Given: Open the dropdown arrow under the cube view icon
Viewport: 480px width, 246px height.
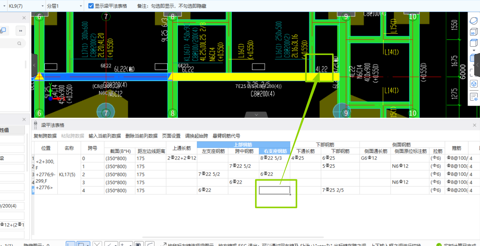Looking at the screenshot, I should click(474, 50).
